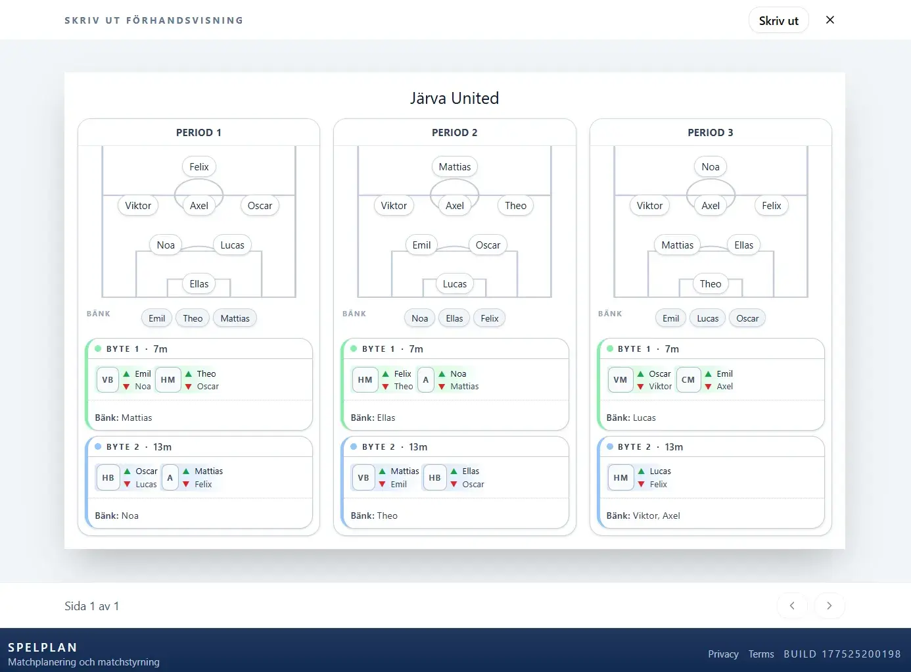Click the A position badge in Period 1 Byte 2
This screenshot has width=911, height=672.
[x=170, y=478]
